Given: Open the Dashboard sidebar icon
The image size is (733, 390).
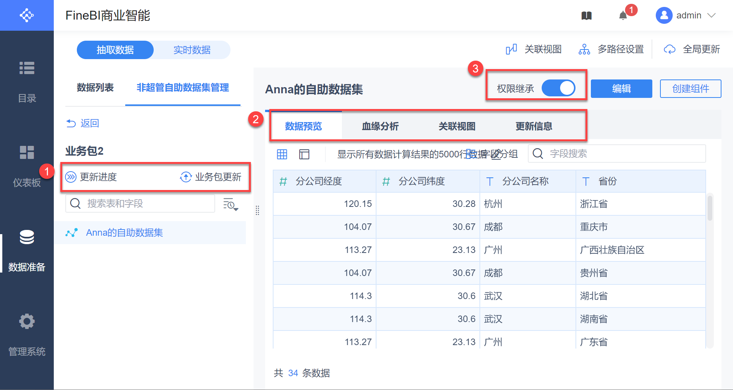Looking at the screenshot, I should point(27,152).
